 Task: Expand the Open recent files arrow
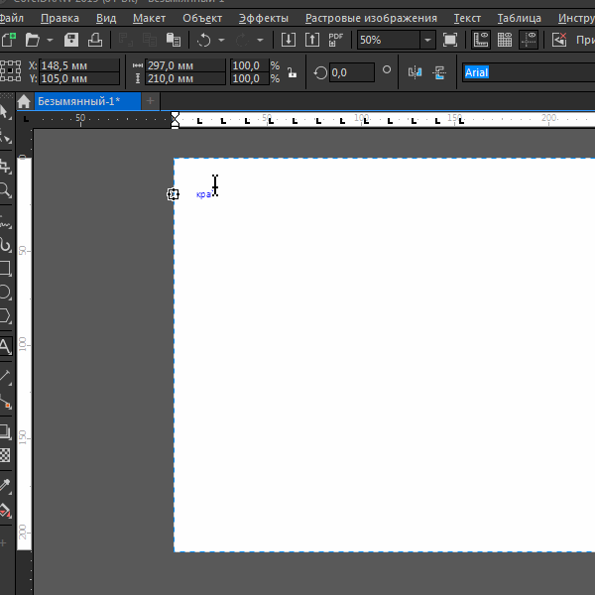point(50,40)
